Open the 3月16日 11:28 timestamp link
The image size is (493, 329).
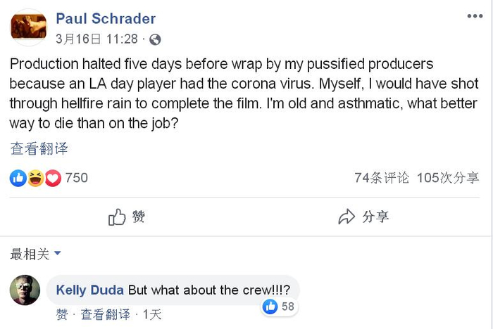pos(96,39)
